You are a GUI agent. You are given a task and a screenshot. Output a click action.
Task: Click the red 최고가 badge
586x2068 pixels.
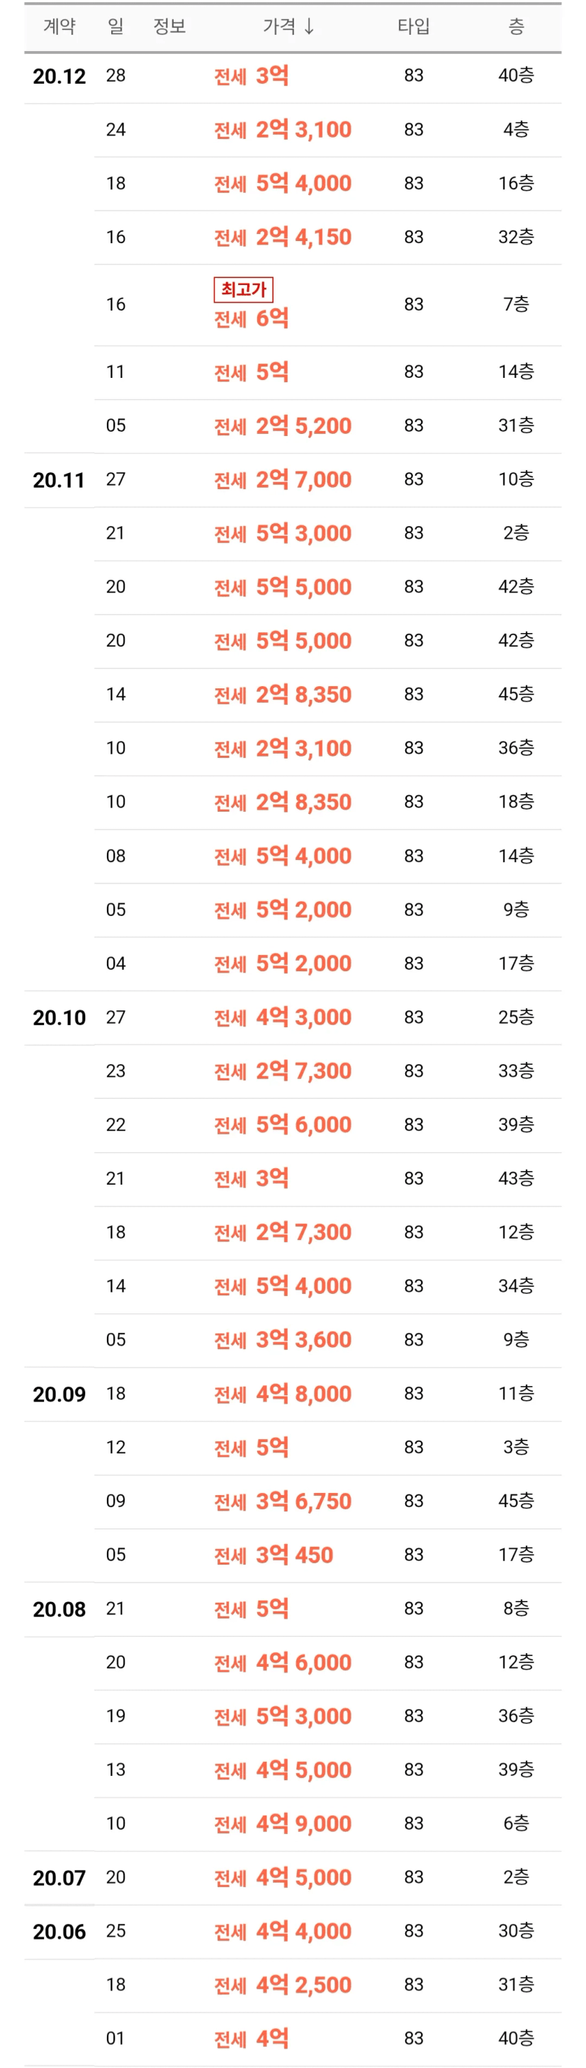(x=243, y=289)
